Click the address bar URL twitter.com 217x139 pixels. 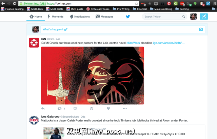click(x=59, y=4)
